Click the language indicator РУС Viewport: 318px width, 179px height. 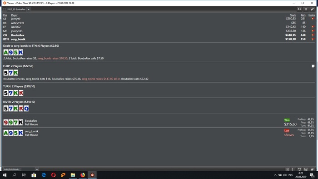[291, 175]
